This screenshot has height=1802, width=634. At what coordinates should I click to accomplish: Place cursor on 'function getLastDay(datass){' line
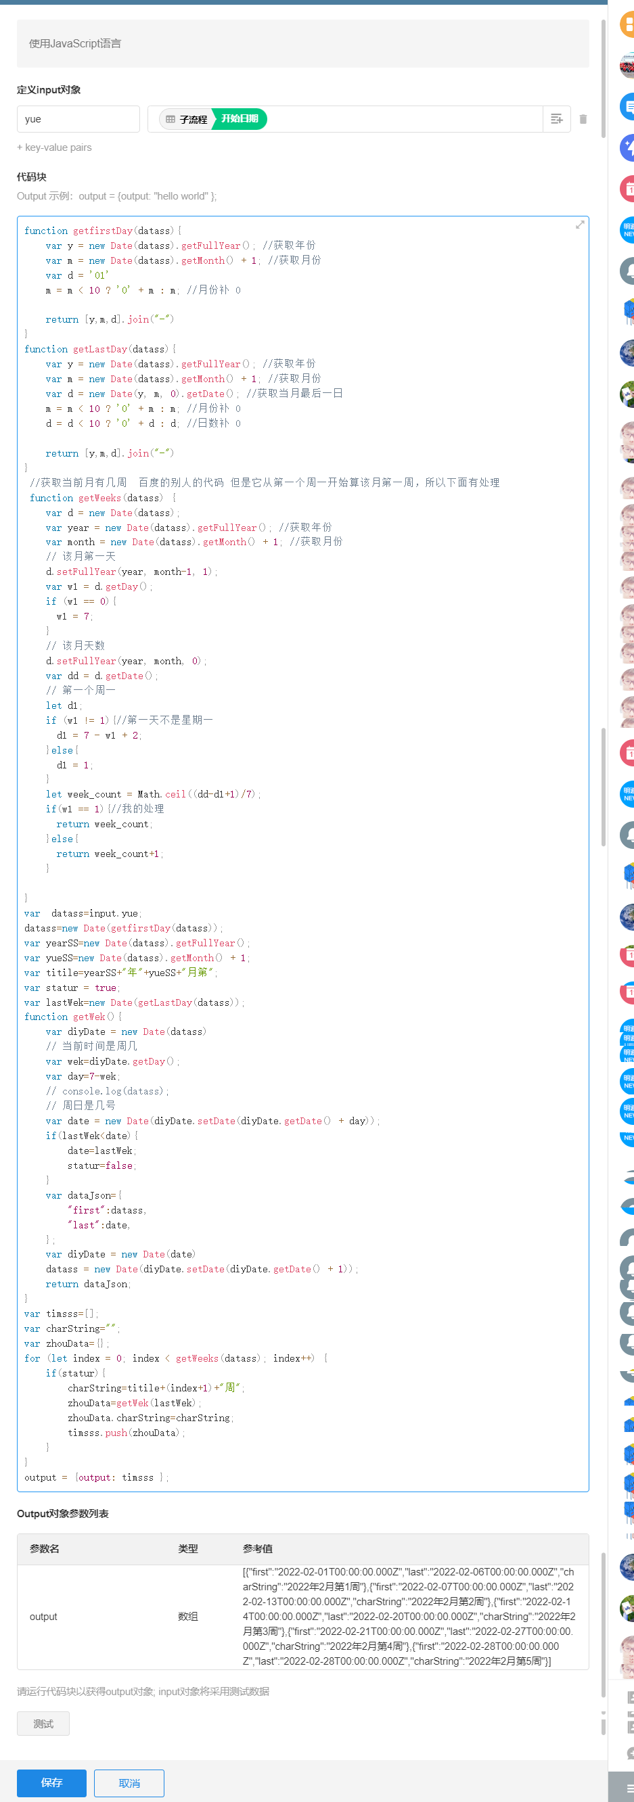[100, 349]
